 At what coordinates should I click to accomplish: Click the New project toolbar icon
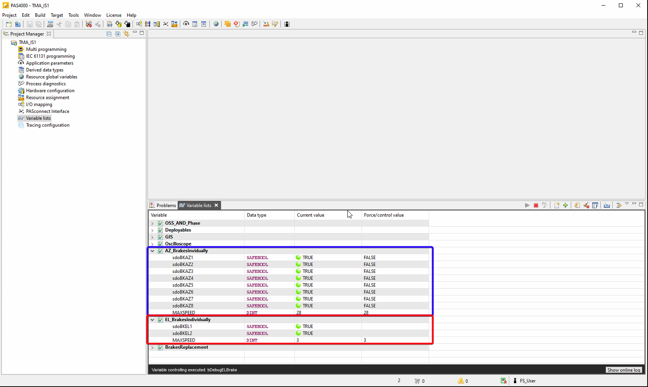pos(9,24)
